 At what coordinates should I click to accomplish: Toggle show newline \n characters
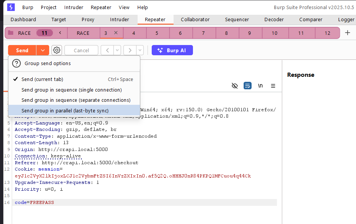260,86
